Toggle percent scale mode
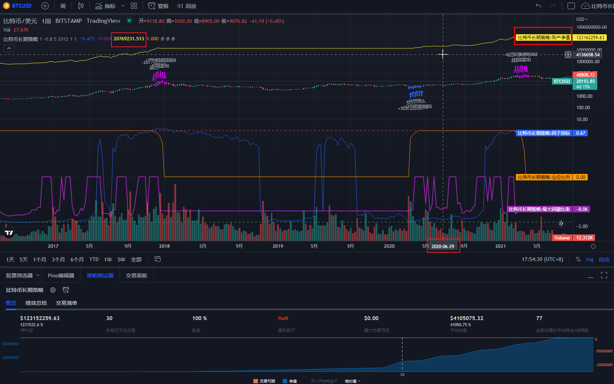 (578, 259)
